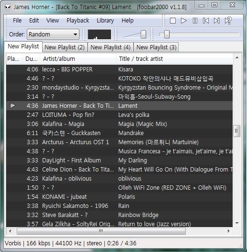Click artist cell KONAMI - jubeat

pyautogui.click(x=65, y=197)
